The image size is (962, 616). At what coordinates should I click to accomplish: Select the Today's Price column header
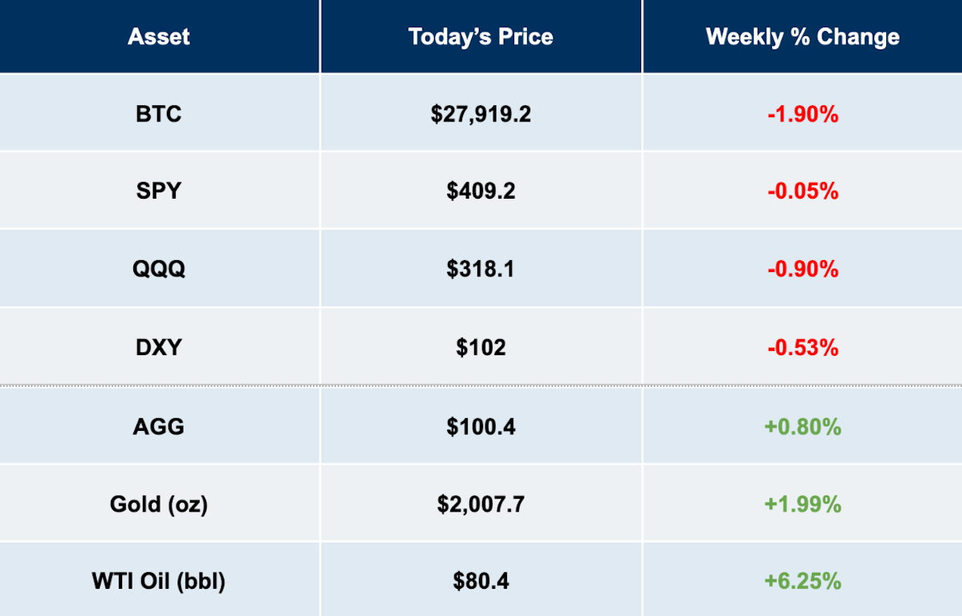tap(481, 37)
